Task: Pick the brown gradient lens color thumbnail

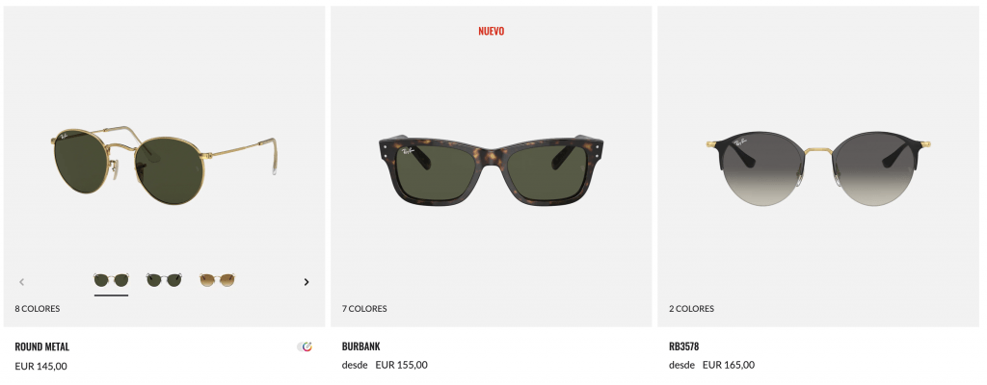Action: (x=217, y=281)
